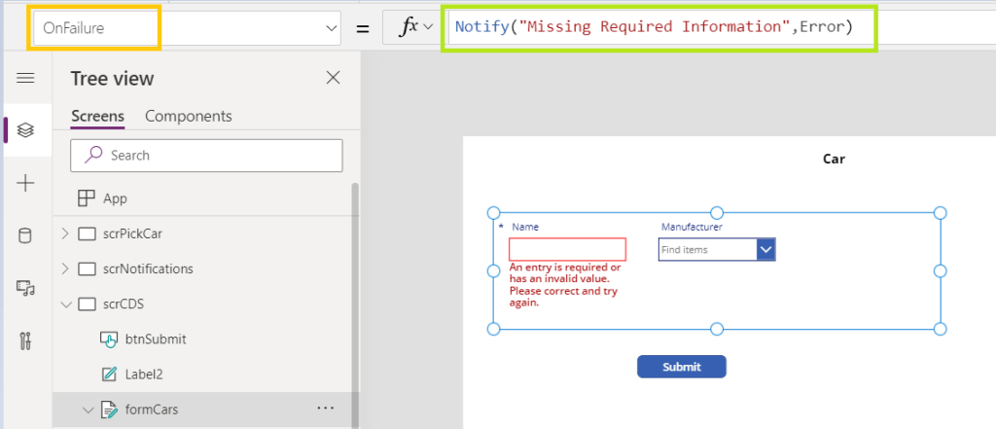This screenshot has width=996, height=429.
Task: Click the Submit button on canvas
Action: point(681,367)
